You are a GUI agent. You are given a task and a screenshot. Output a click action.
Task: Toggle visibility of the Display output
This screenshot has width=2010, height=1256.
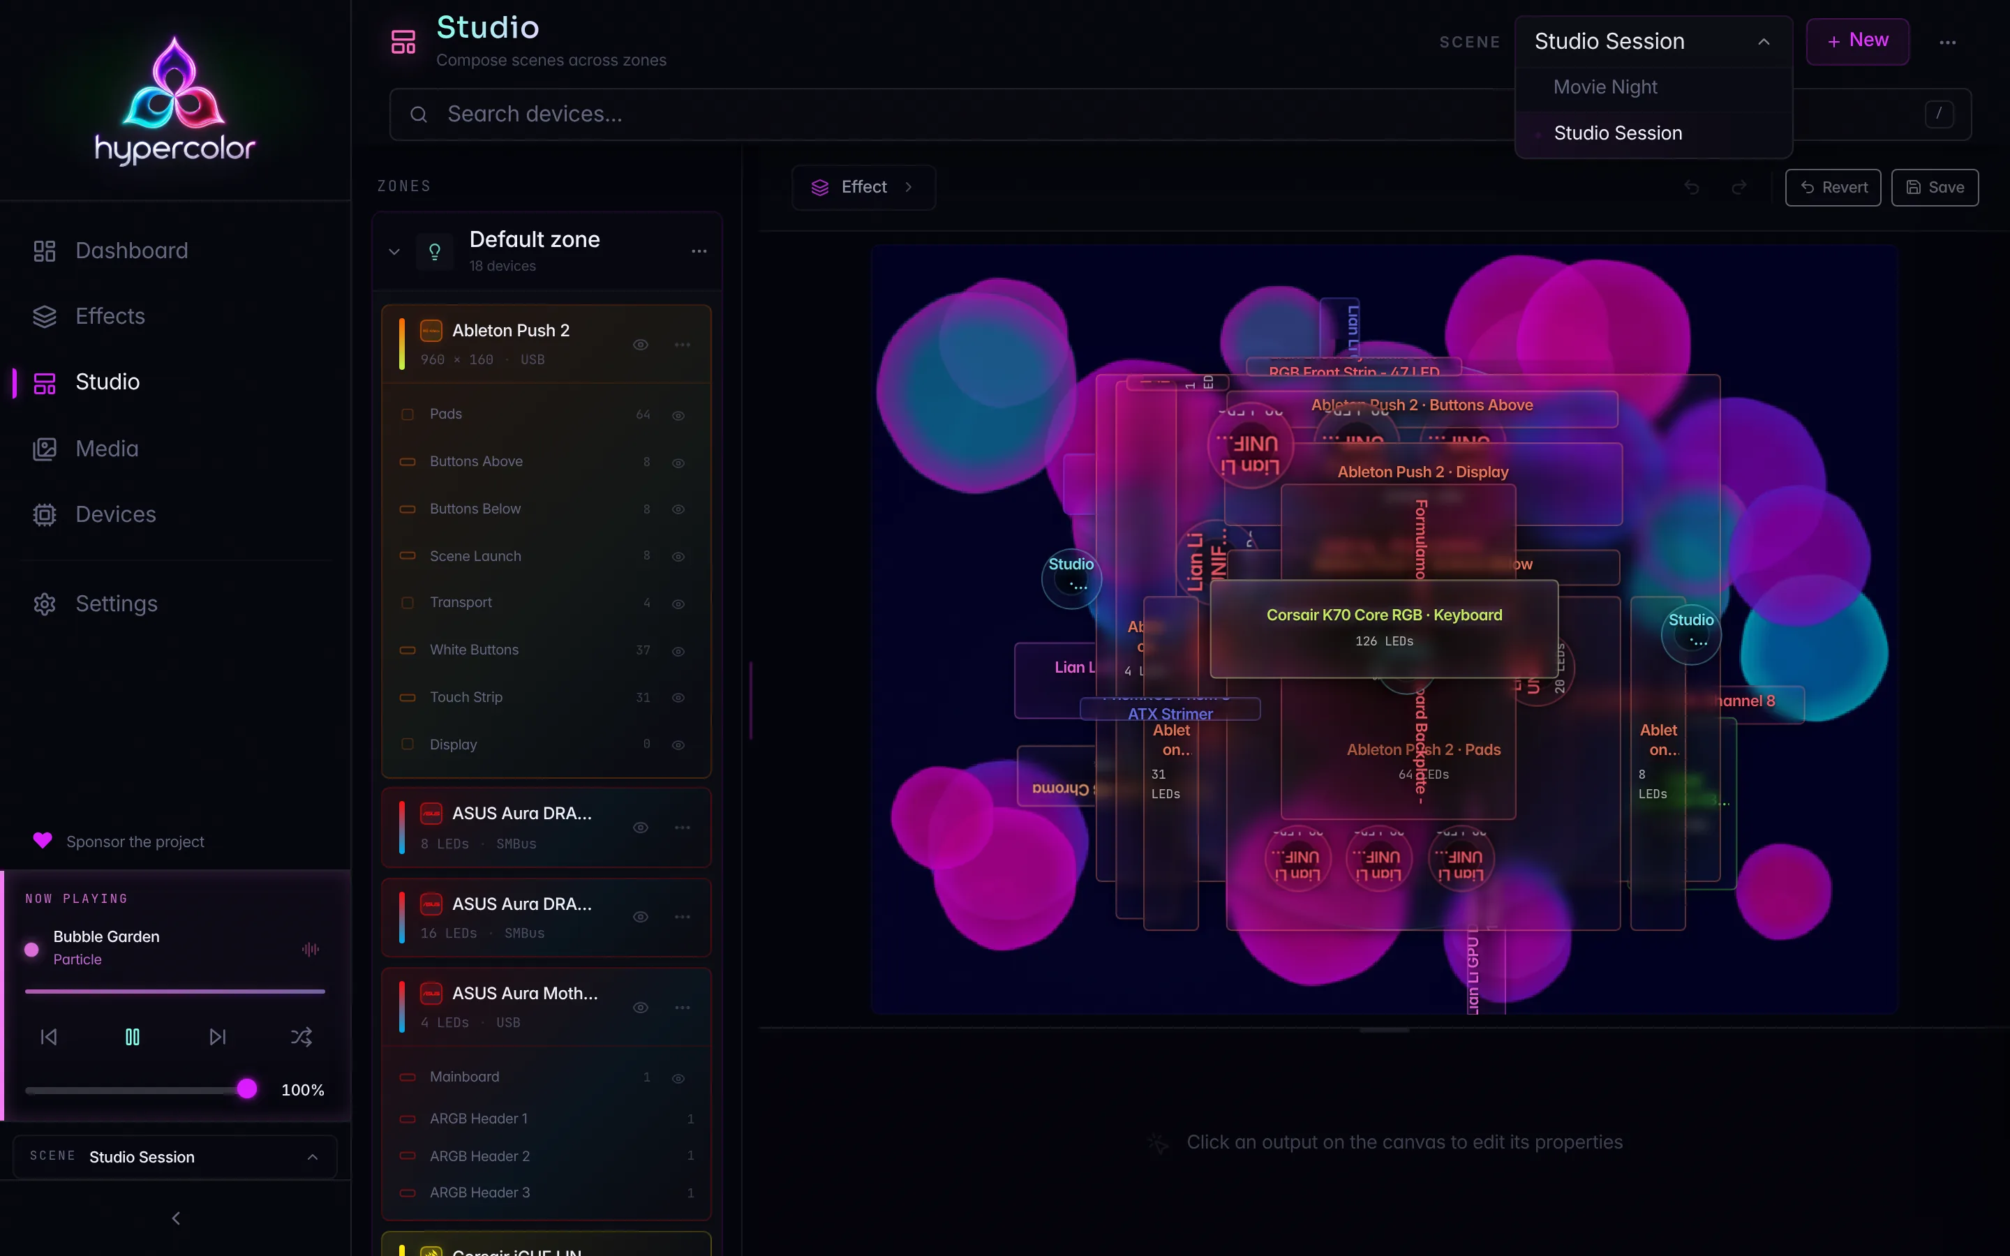click(x=678, y=745)
